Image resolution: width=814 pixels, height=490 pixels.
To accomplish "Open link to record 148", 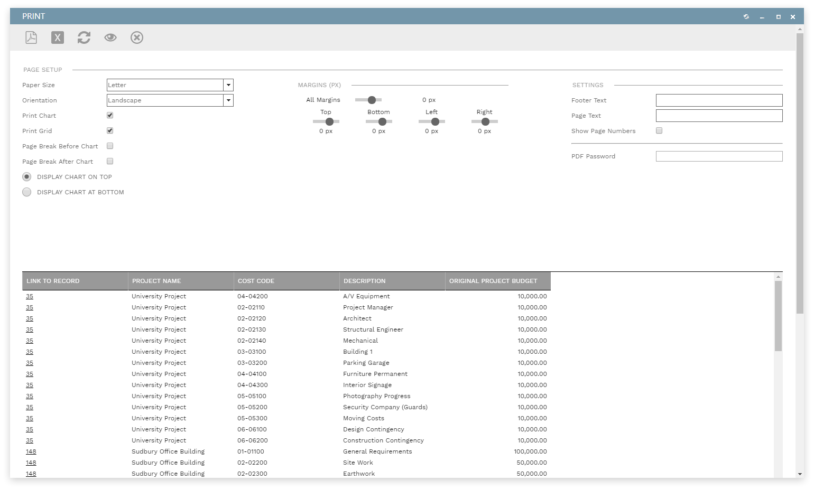I will click(x=31, y=451).
